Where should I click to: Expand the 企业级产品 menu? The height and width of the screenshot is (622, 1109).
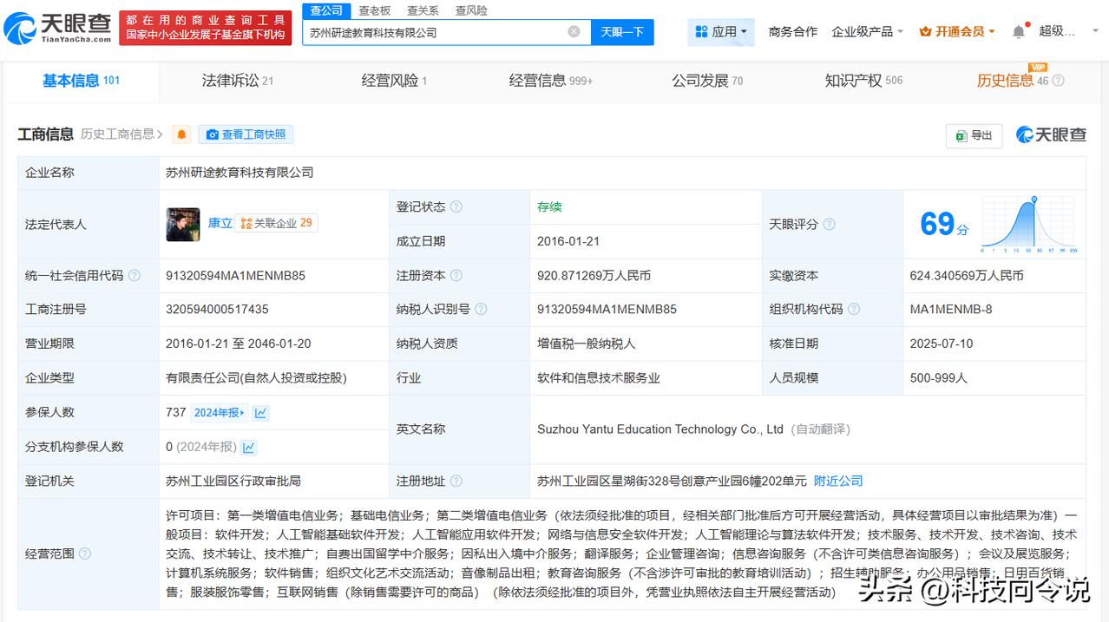click(x=867, y=31)
